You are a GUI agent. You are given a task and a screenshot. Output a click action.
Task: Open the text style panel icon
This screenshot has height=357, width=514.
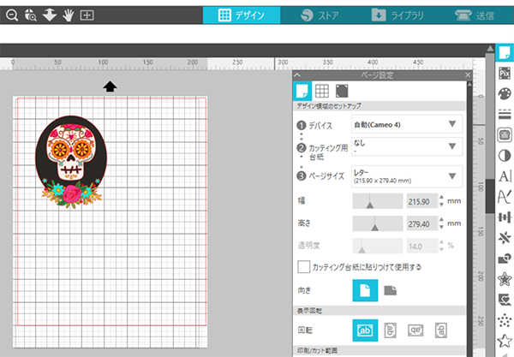[x=505, y=176]
